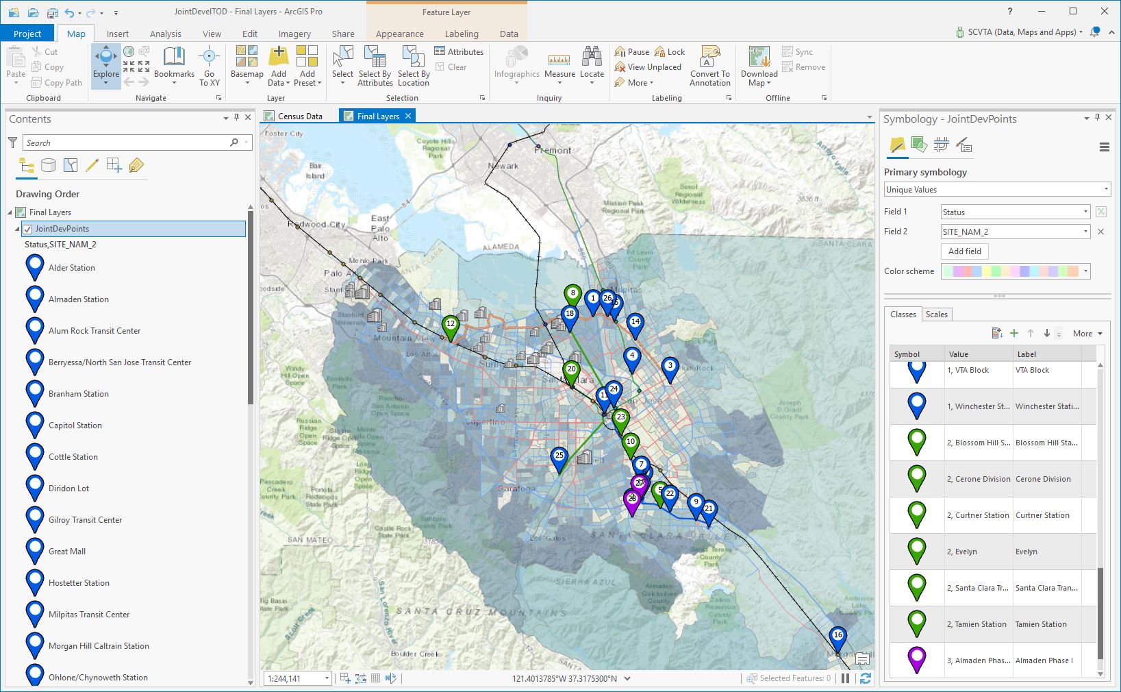This screenshot has width=1121, height=692.
Task: Collapse the JointDevPoints layer legend
Action: (x=18, y=229)
